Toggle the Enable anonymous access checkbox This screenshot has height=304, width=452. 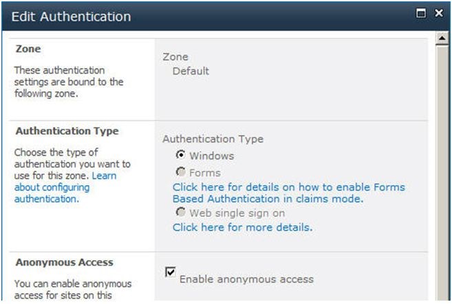171,272
